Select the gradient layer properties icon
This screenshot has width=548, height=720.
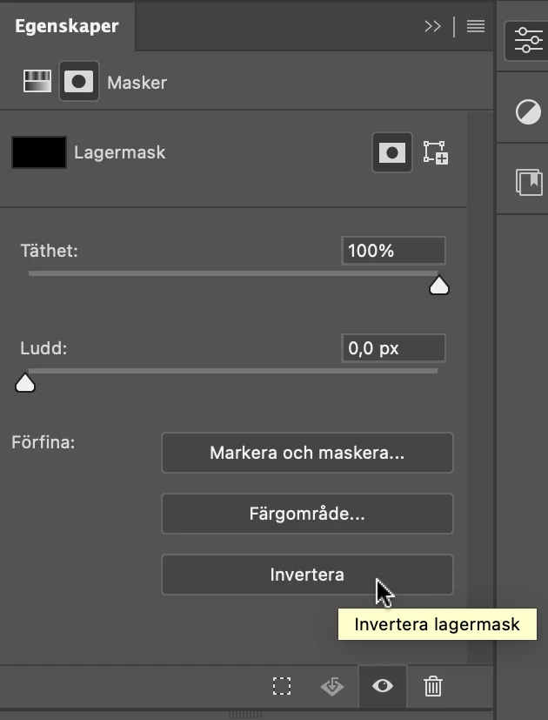pos(37,81)
